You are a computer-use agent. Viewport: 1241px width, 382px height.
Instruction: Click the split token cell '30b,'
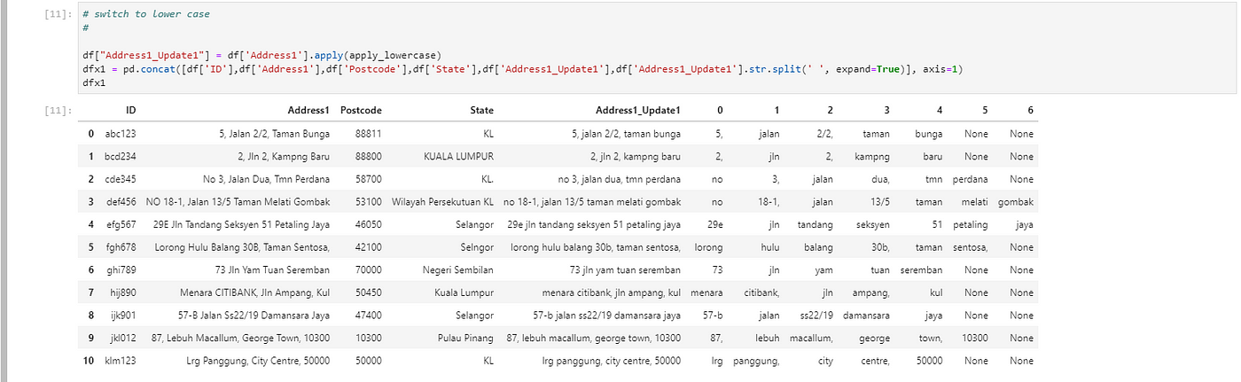(x=880, y=247)
